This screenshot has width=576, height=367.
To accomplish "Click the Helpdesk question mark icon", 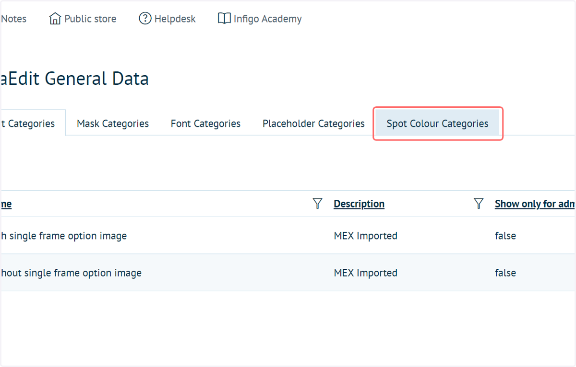I will (145, 19).
